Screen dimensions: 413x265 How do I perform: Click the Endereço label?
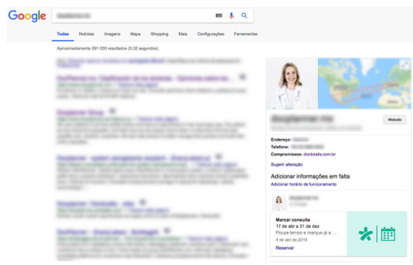[281, 140]
